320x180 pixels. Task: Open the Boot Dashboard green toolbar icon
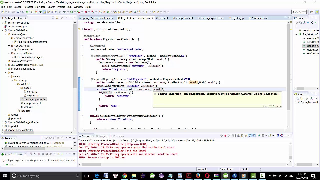click(x=27, y=12)
